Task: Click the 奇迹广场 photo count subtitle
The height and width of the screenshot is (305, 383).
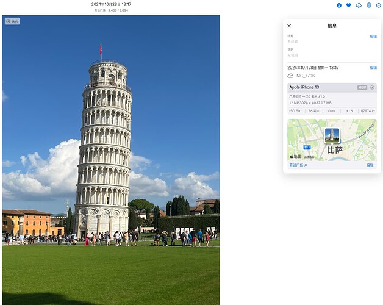Action: click(111, 10)
